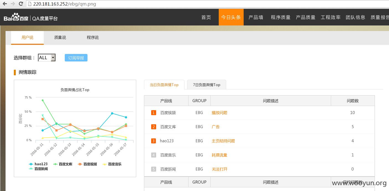The height and width of the screenshot is (191, 389).
Task: Select the 今日头条 nav item
Action: 231,17
